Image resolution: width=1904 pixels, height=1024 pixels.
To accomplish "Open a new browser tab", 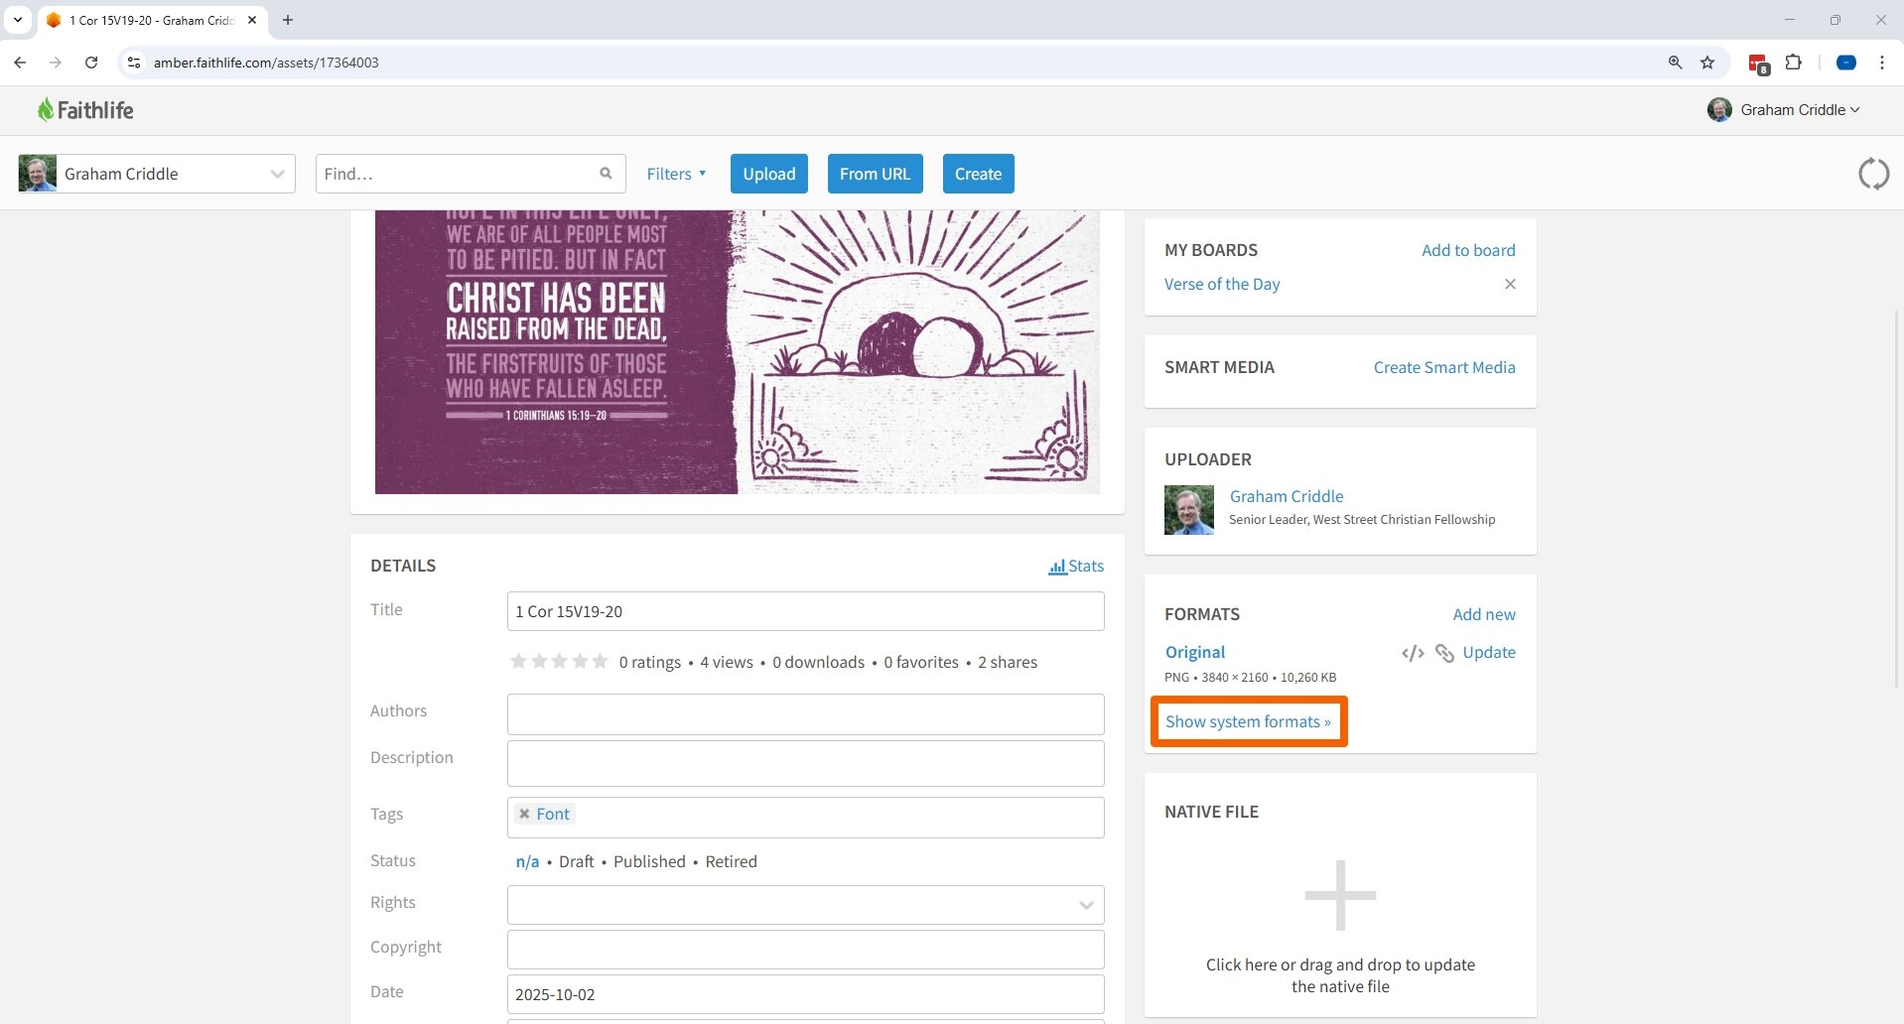I will tap(288, 20).
